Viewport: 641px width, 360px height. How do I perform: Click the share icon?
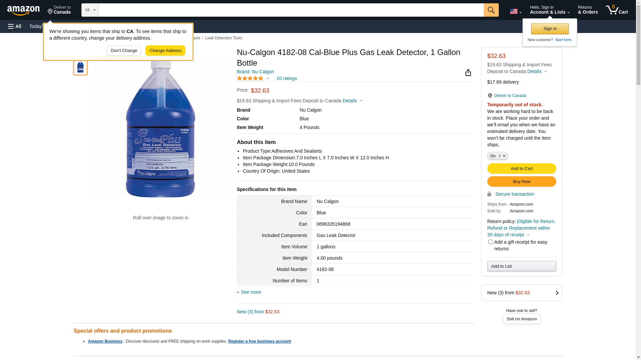coord(468,73)
